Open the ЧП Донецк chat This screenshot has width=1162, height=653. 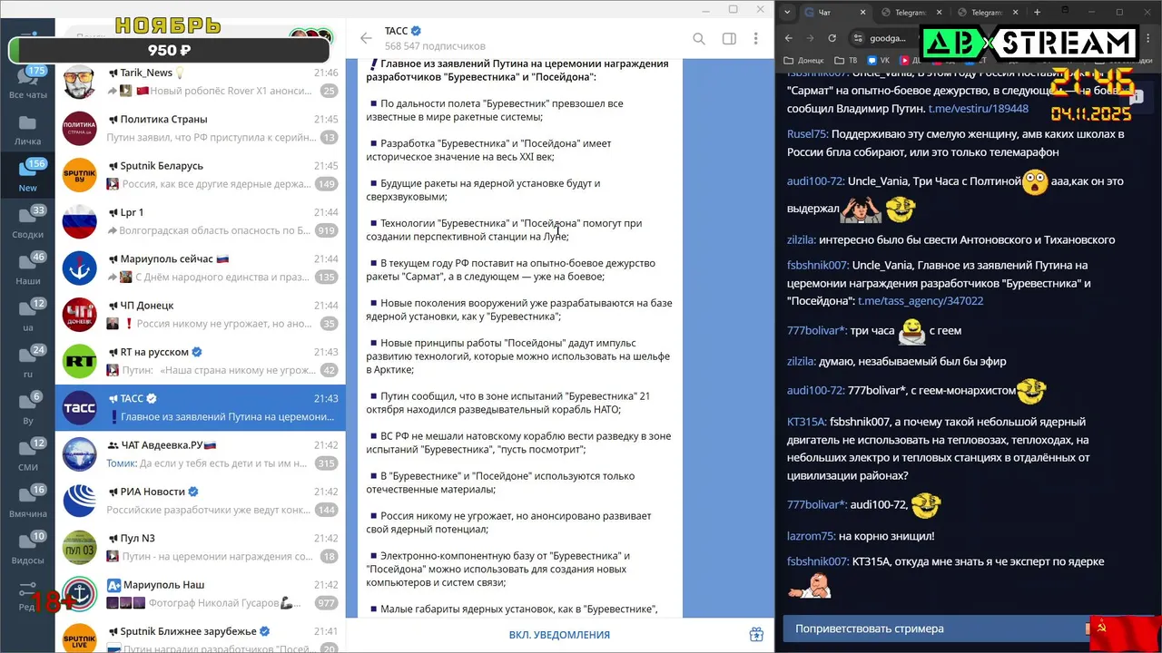point(201,315)
